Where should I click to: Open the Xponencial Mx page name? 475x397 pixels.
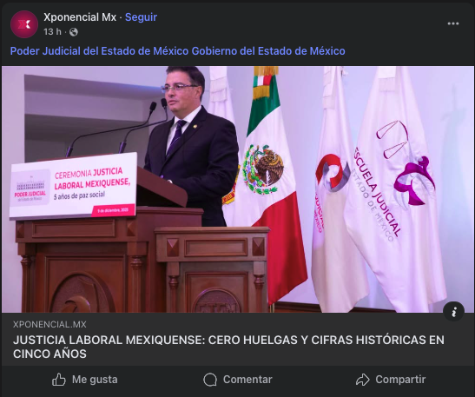coord(80,17)
